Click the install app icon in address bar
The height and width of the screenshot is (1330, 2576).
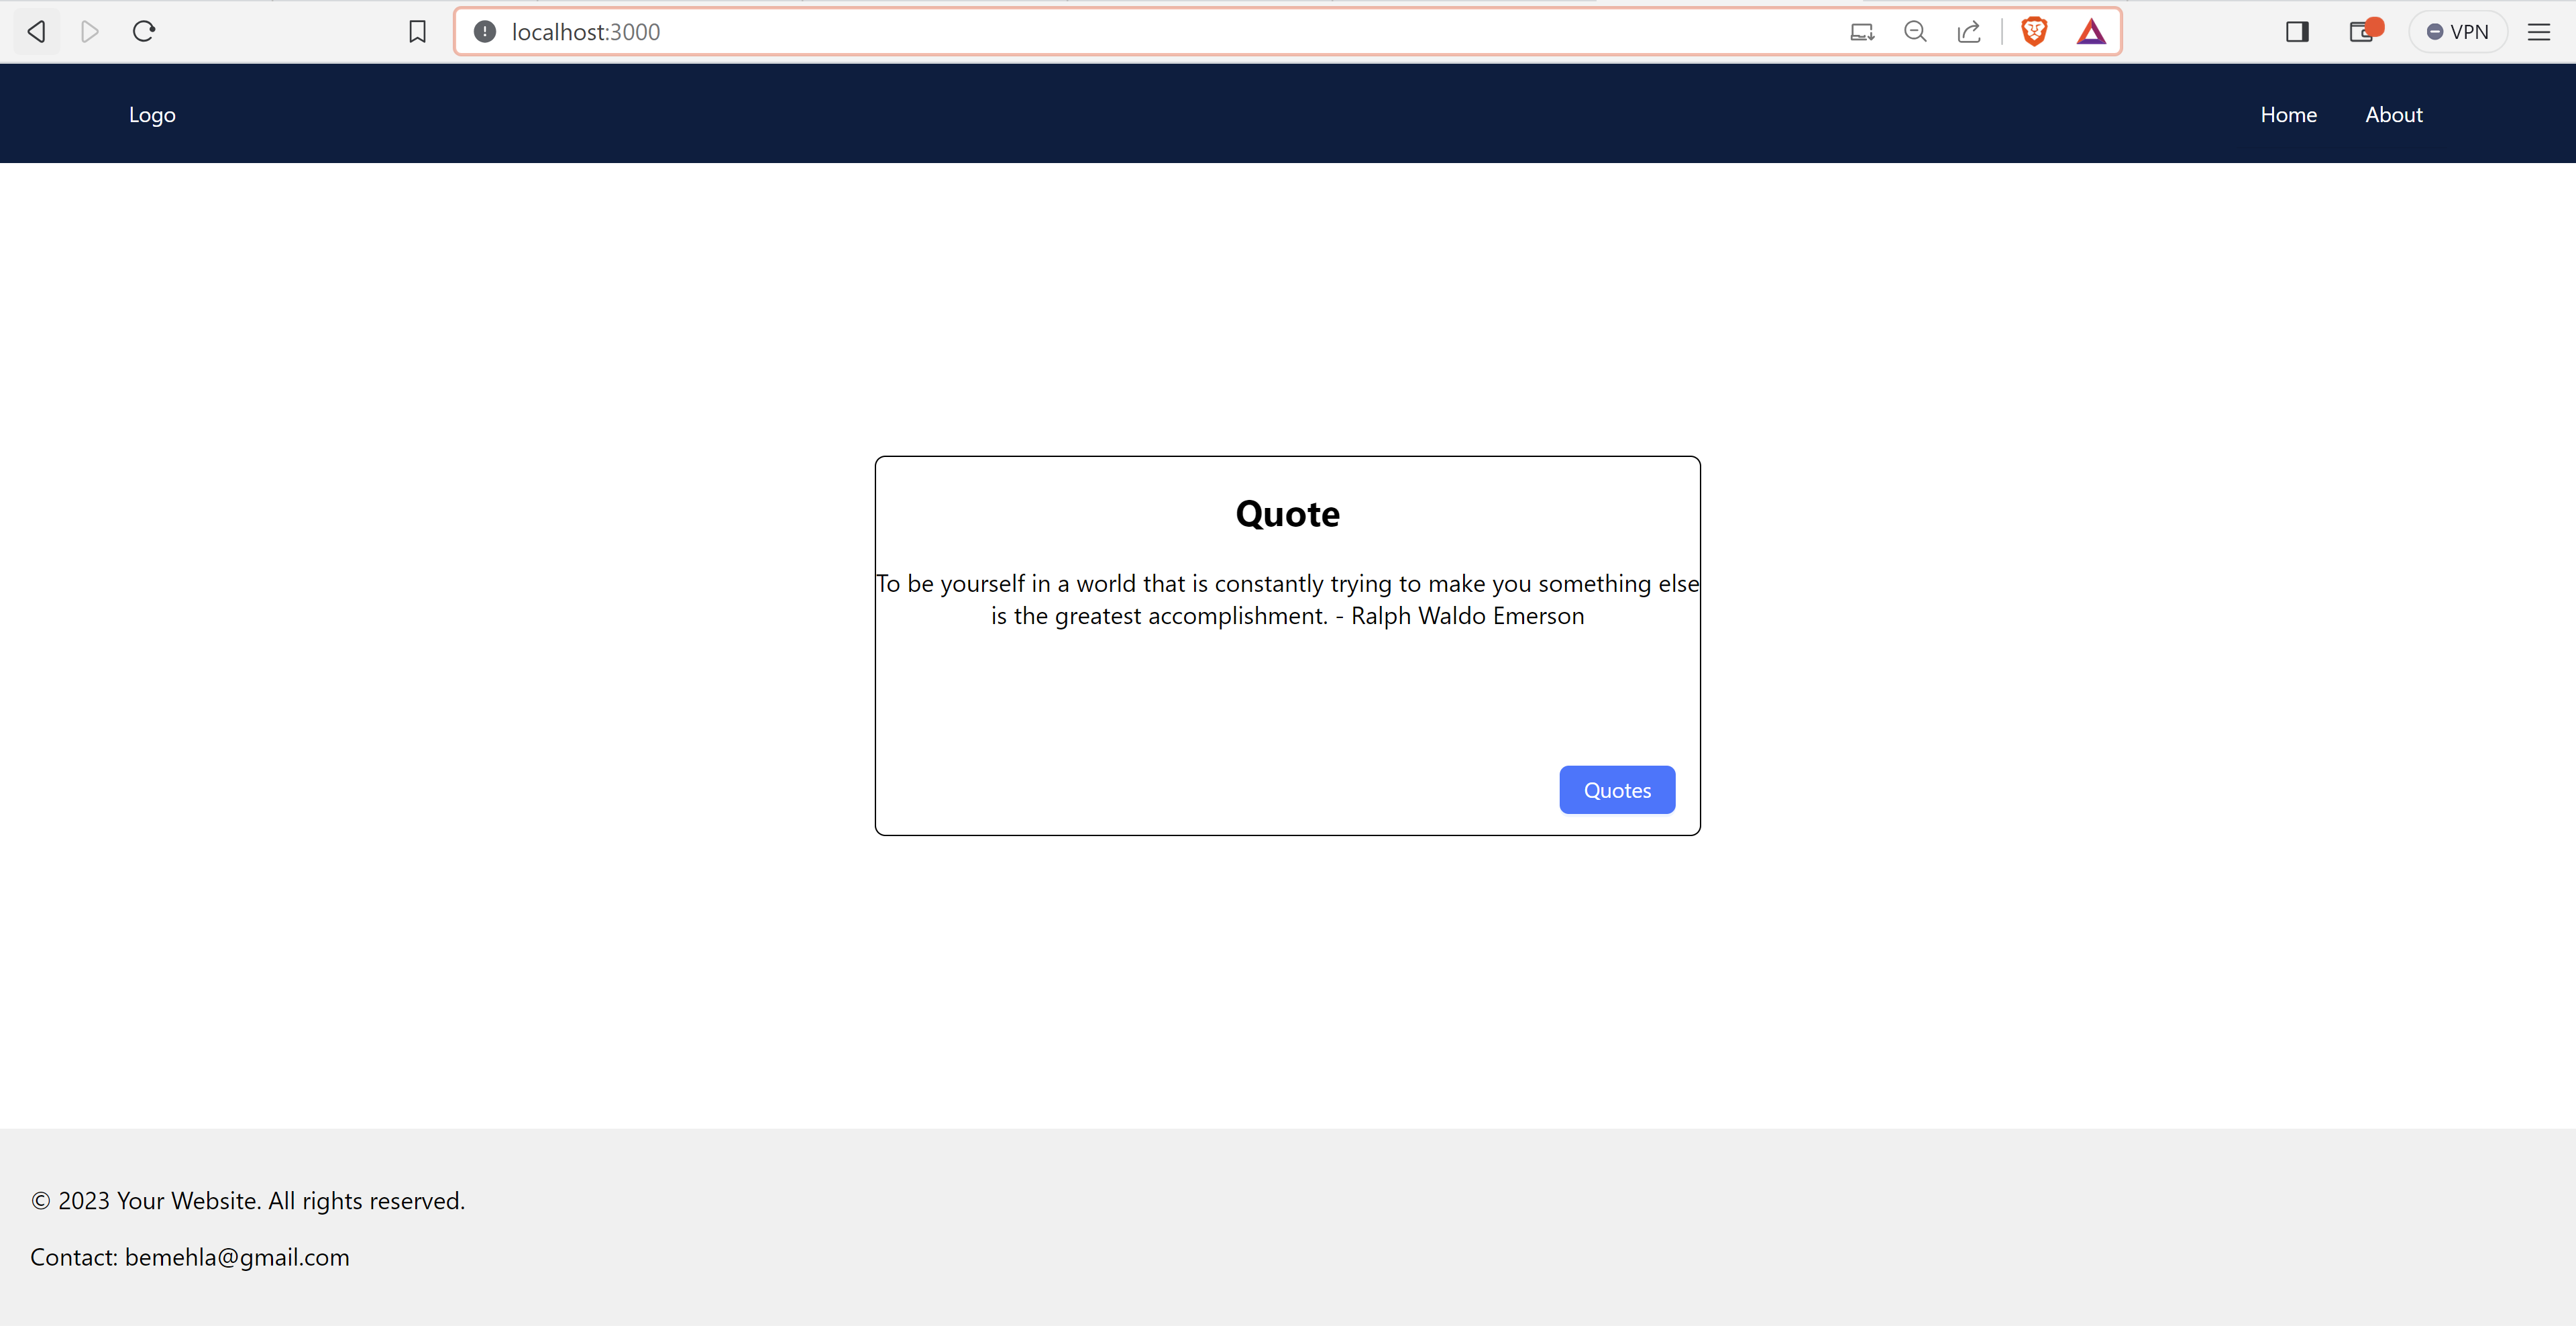click(1862, 32)
